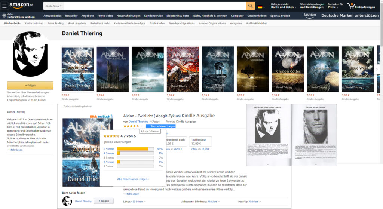
Task: Open the Angebote nav item
Action: click(x=88, y=16)
